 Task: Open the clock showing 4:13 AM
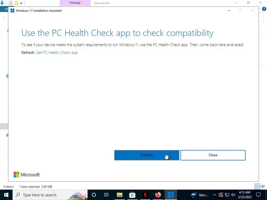click(x=245, y=195)
